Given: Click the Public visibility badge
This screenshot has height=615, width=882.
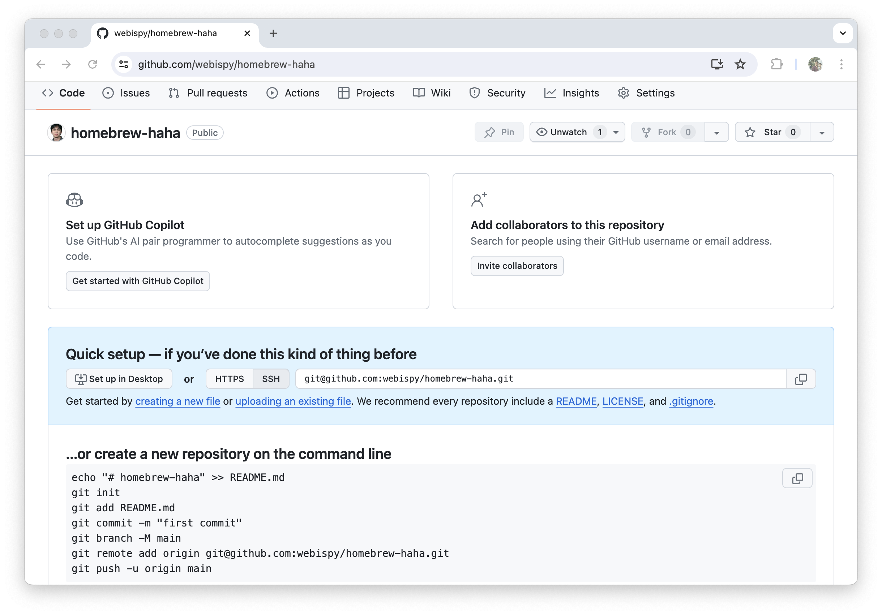Looking at the screenshot, I should tap(205, 133).
